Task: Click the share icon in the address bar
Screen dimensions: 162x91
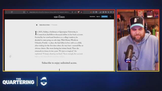Action: click(x=75, y=12)
